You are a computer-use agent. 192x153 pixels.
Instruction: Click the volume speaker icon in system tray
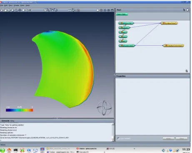coord(163,151)
